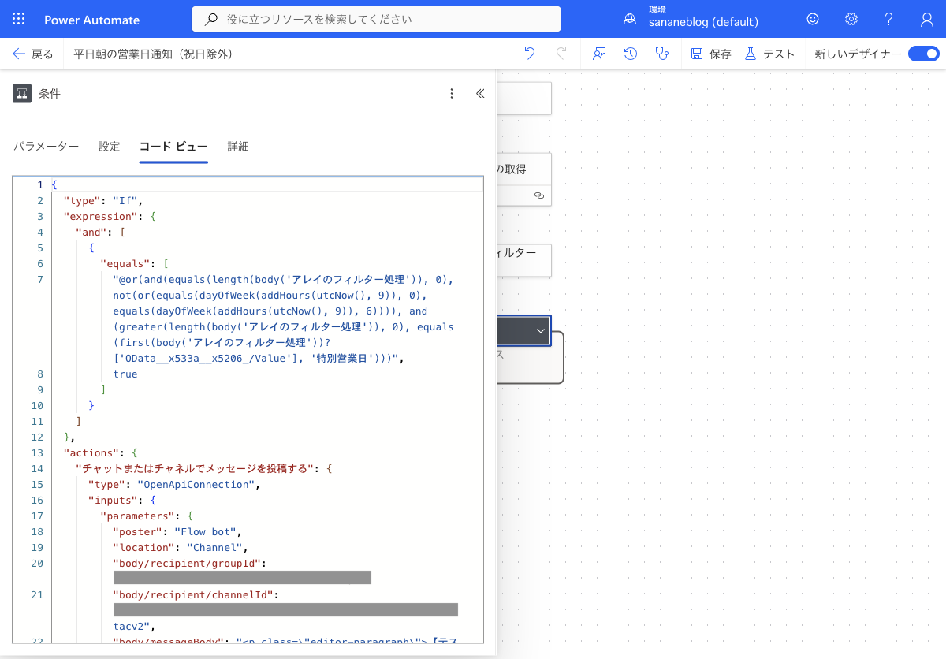The height and width of the screenshot is (659, 946).
Task: Collapse the 条件 panel with double chevron
Action: pyautogui.click(x=480, y=93)
